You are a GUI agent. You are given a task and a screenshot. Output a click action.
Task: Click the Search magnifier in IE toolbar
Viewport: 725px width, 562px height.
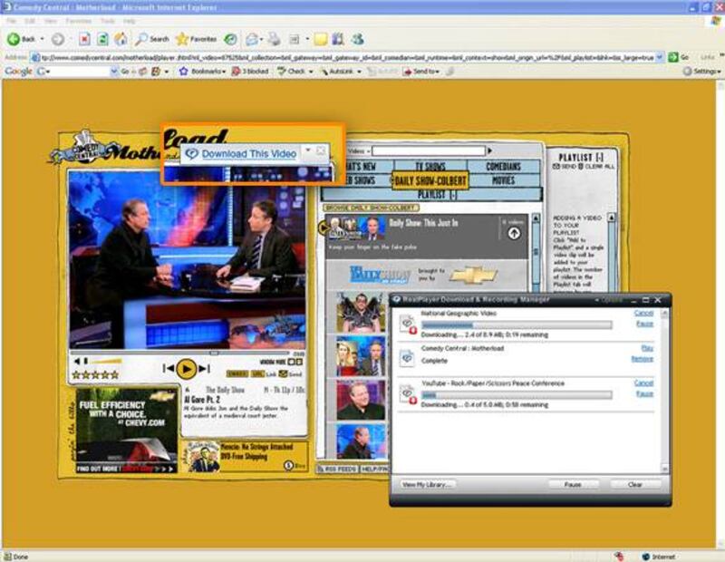142,39
